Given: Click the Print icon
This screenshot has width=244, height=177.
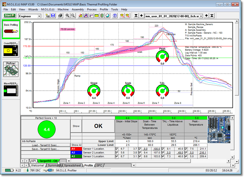Looking at the screenshot, I should [60, 16].
